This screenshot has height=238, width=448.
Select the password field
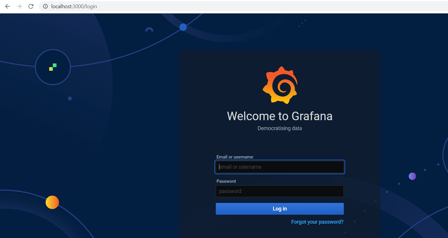point(279,191)
